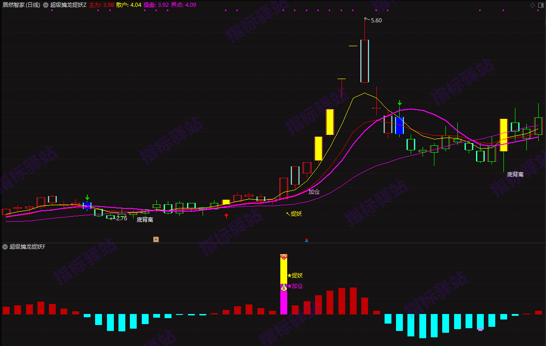Image resolution: width=546 pixels, height=346 pixels.
Task: Click the 底背离 label under the right-side yellow candle
Action: click(x=515, y=175)
